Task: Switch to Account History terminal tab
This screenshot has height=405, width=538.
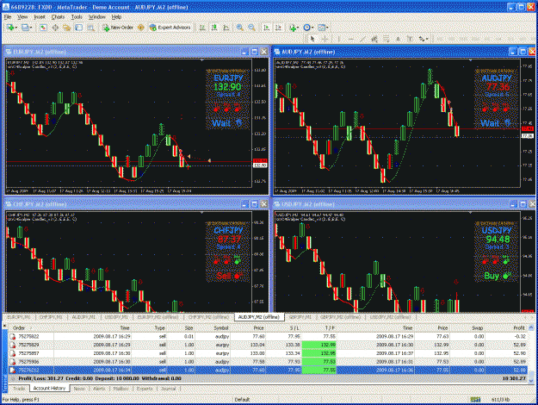Action: point(49,388)
